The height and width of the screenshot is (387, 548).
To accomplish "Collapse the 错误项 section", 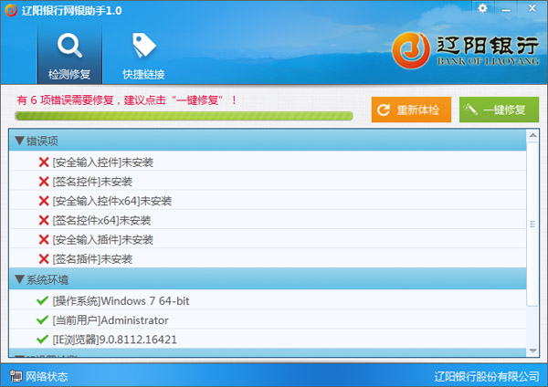I will pyautogui.click(x=19, y=141).
